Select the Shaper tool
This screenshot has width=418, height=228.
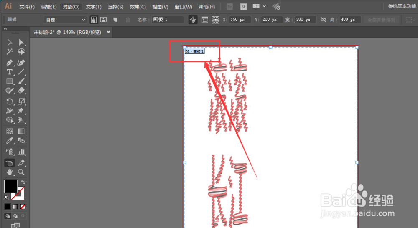pyautogui.click(x=10, y=91)
